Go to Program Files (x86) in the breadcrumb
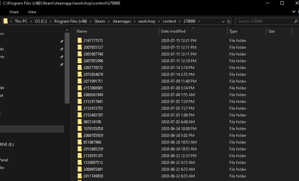This screenshot has width=299, height=181. (x=71, y=21)
